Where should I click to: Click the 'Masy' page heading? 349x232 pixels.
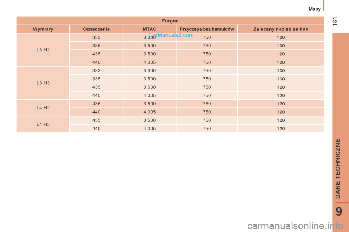click(x=314, y=9)
